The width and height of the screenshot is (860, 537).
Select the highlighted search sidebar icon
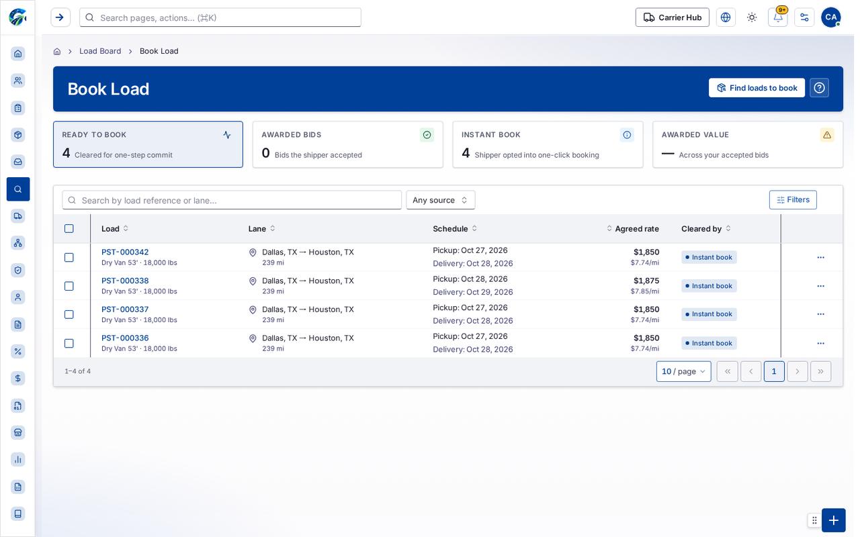pyautogui.click(x=18, y=189)
